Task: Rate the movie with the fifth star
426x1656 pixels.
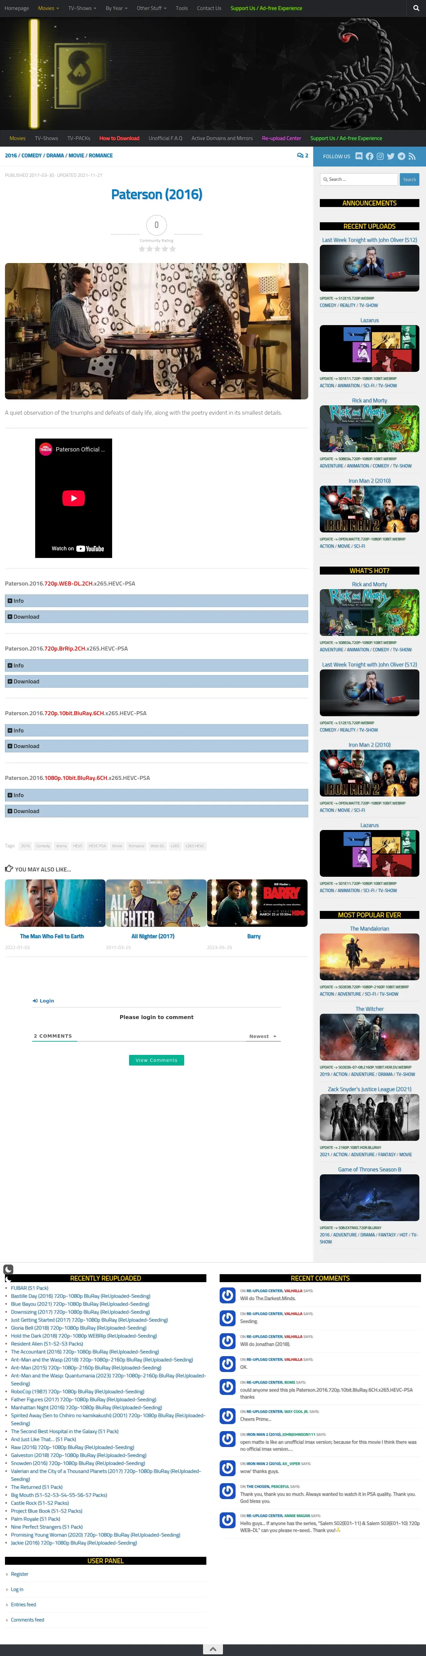Action: 172,249
